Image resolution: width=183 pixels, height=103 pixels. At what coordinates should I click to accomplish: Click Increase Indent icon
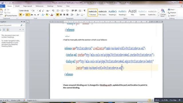(76, 11)
